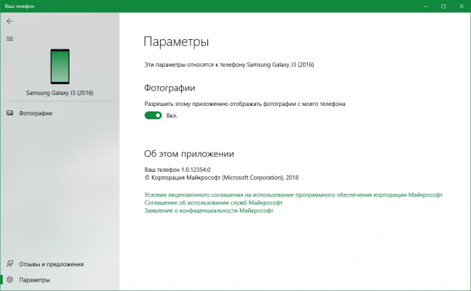The image size is (471, 291).
Task: Open the hamburger navigation menu
Action: 9,38
